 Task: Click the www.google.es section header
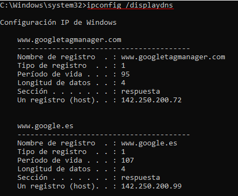[x=45, y=126]
